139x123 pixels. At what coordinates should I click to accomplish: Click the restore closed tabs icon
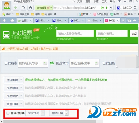click(x=129, y=21)
